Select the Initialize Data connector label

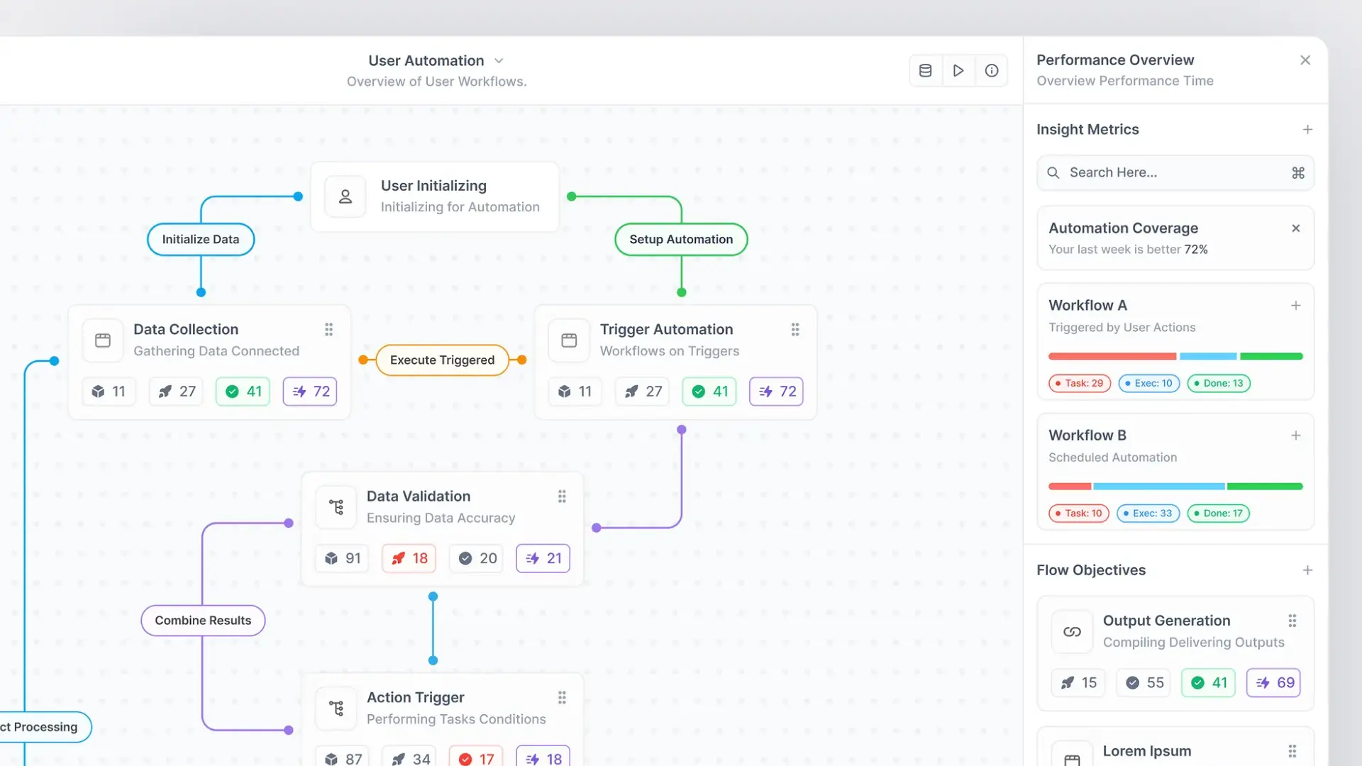tap(201, 240)
